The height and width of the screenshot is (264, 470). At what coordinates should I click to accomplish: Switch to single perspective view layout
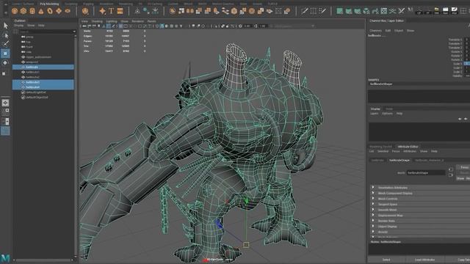(x=5, y=103)
